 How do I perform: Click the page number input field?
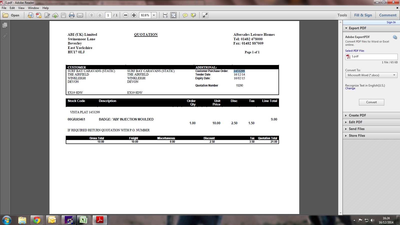click(108, 15)
